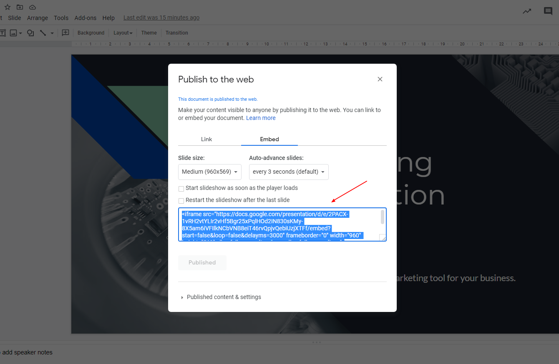
Task: Click the cloud document status icon
Action: click(33, 7)
